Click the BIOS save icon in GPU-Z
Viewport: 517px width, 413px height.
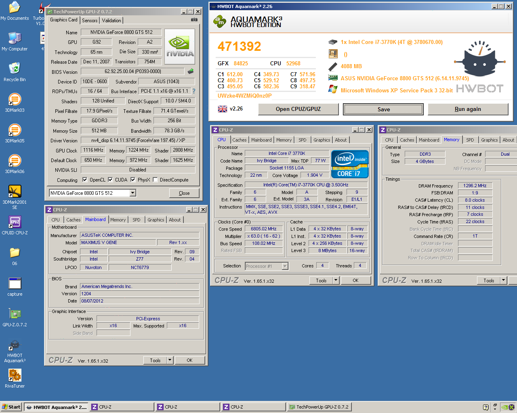tap(191, 71)
